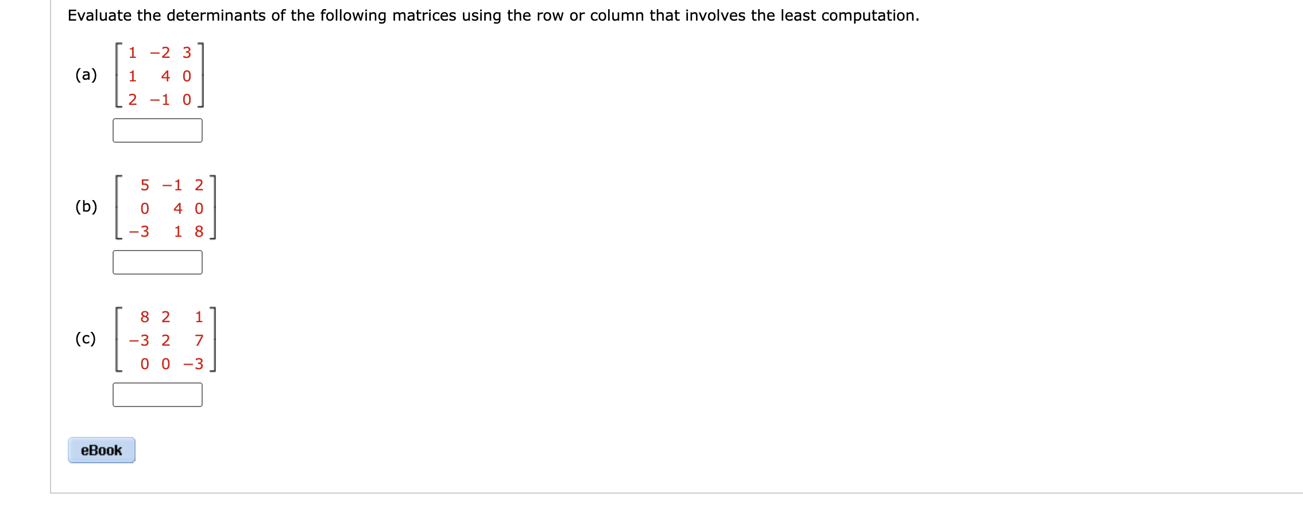
Task: Click the answer field for part (c)
Action: pyautogui.click(x=158, y=394)
